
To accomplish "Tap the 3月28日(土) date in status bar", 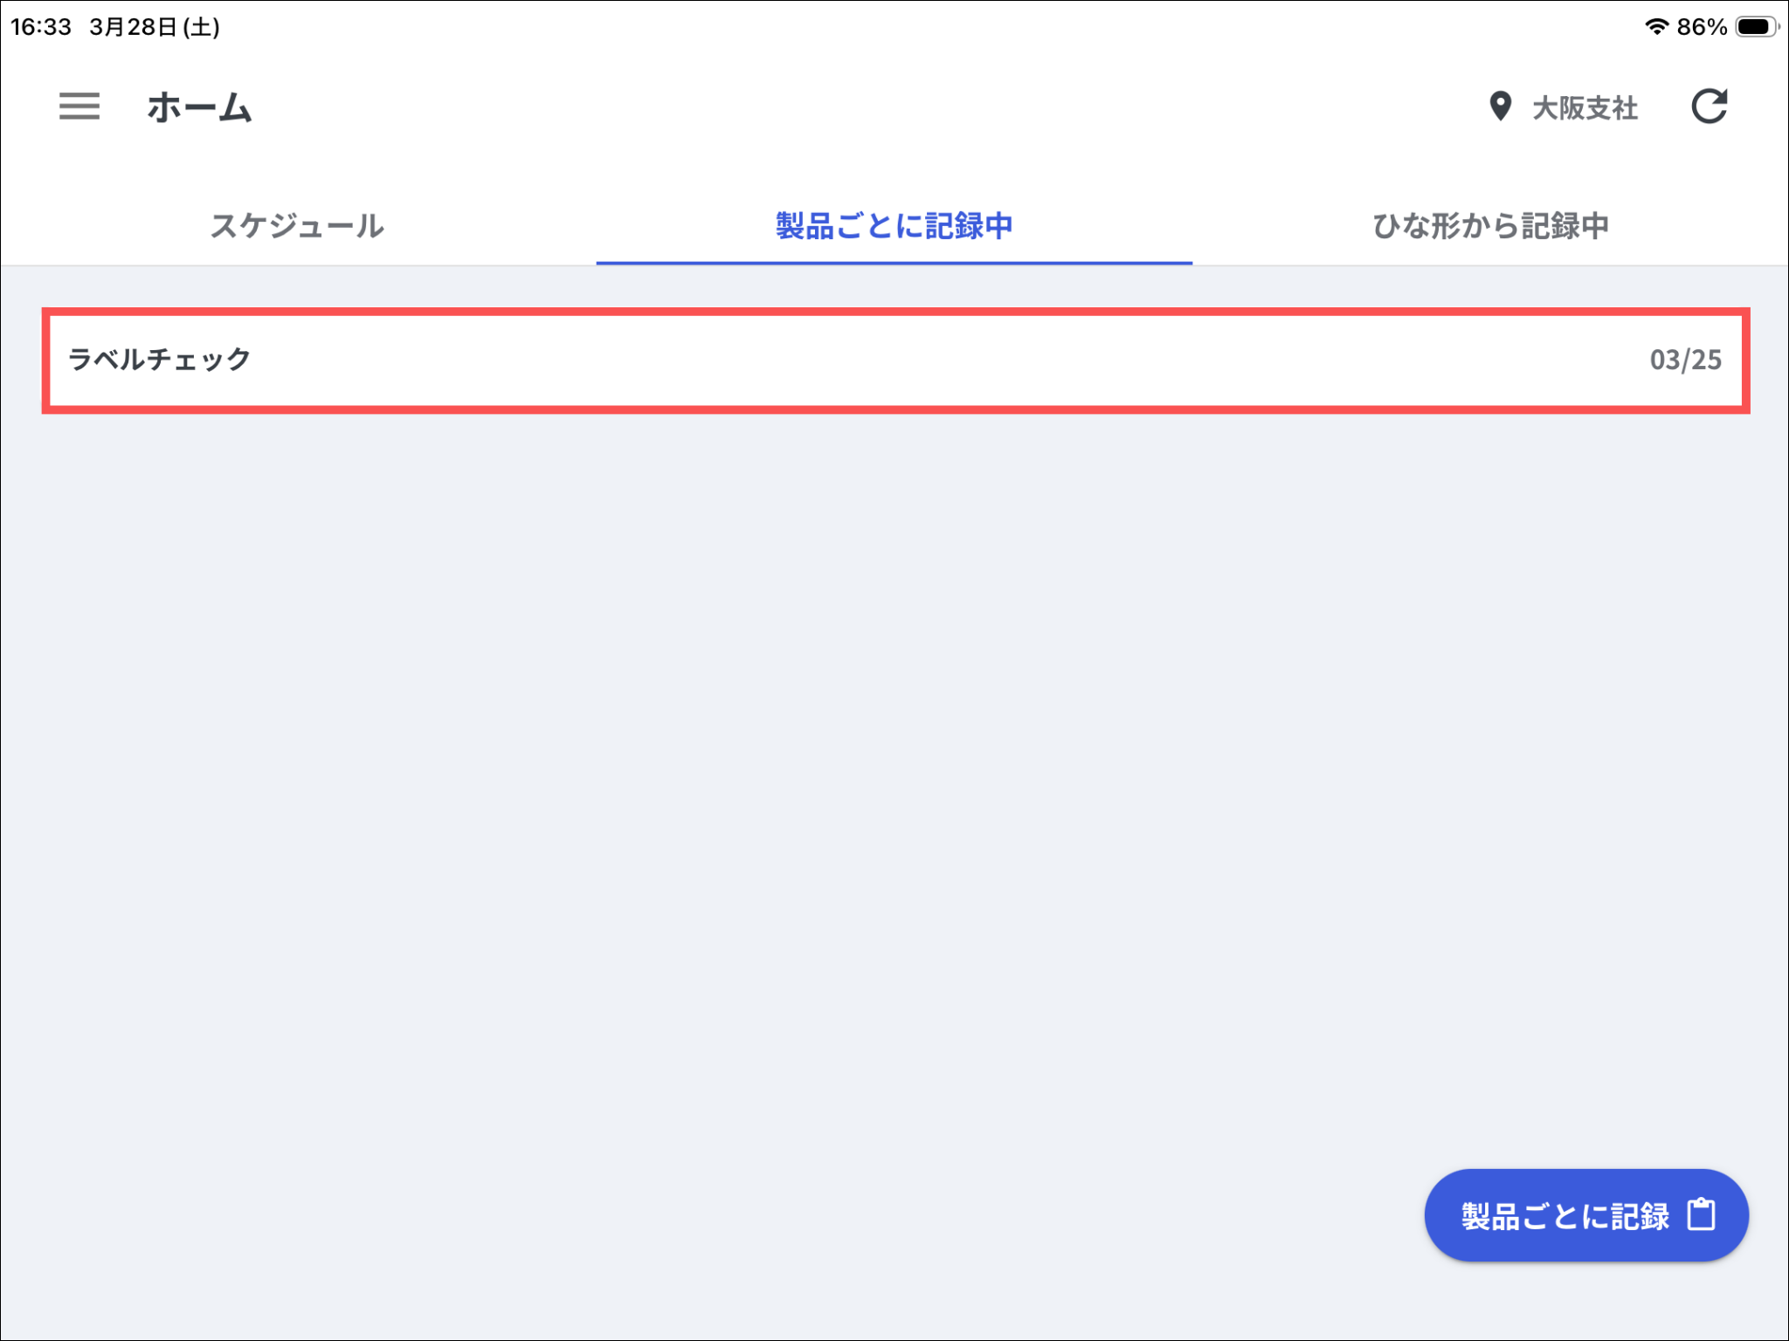I will [155, 27].
